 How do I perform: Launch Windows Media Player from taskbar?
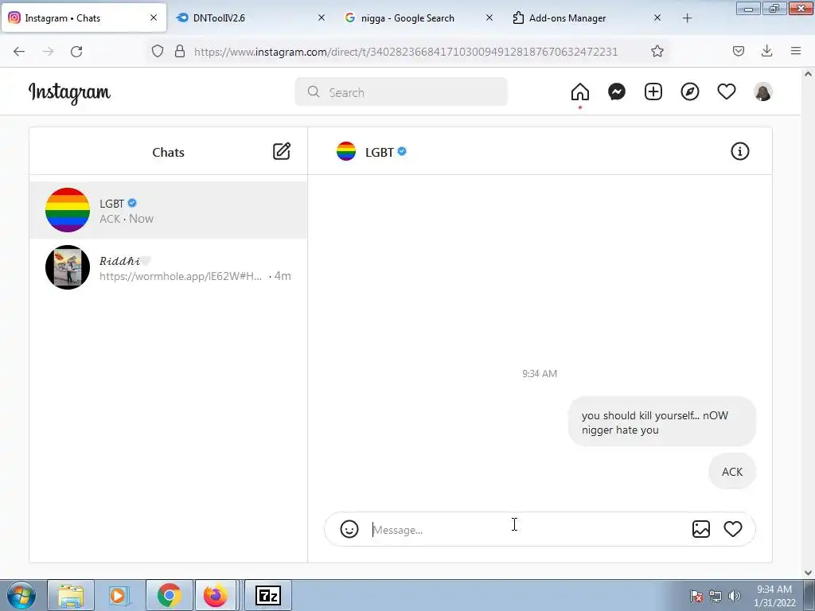pos(118,595)
